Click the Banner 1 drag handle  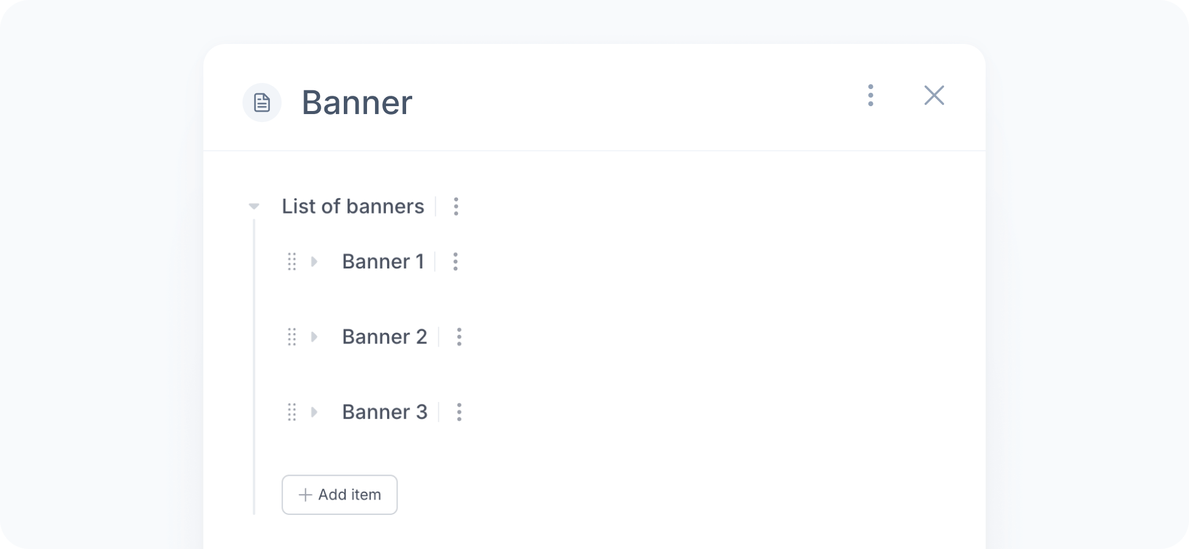[x=292, y=262]
